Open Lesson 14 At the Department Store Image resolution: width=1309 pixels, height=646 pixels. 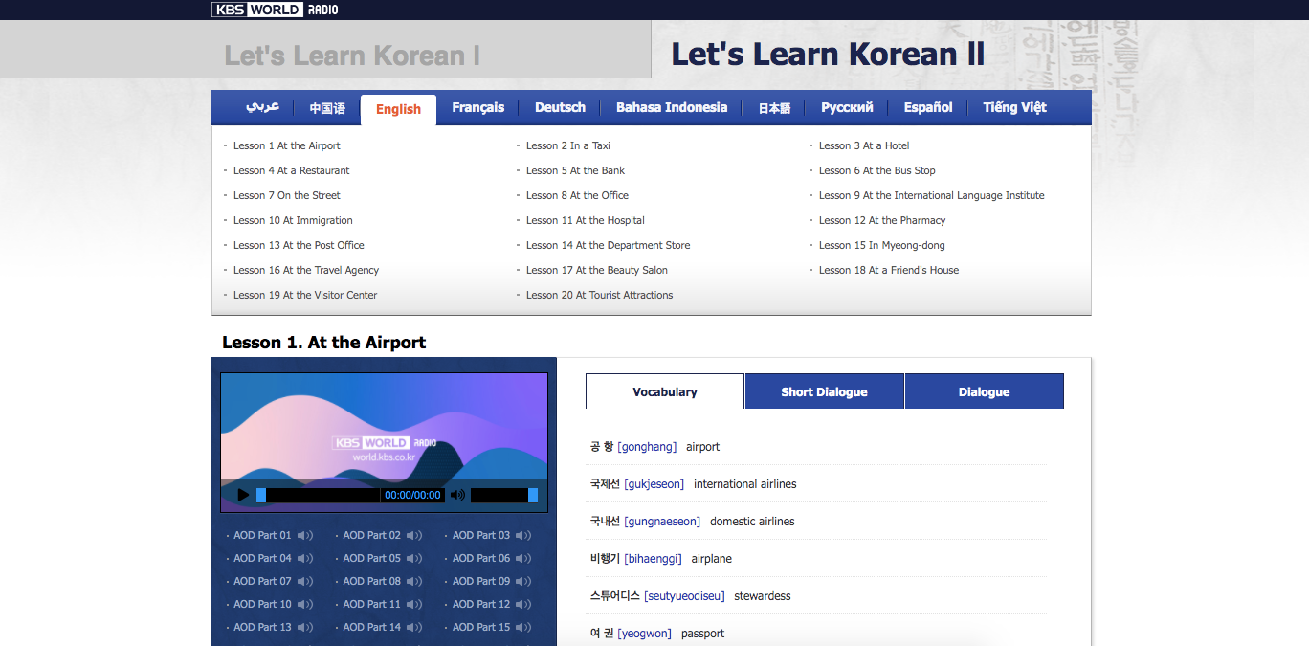[608, 245]
